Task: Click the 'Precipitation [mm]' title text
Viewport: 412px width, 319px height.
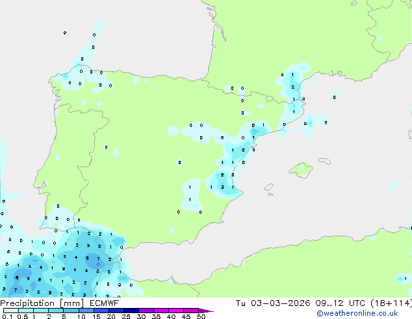Action: [42, 303]
